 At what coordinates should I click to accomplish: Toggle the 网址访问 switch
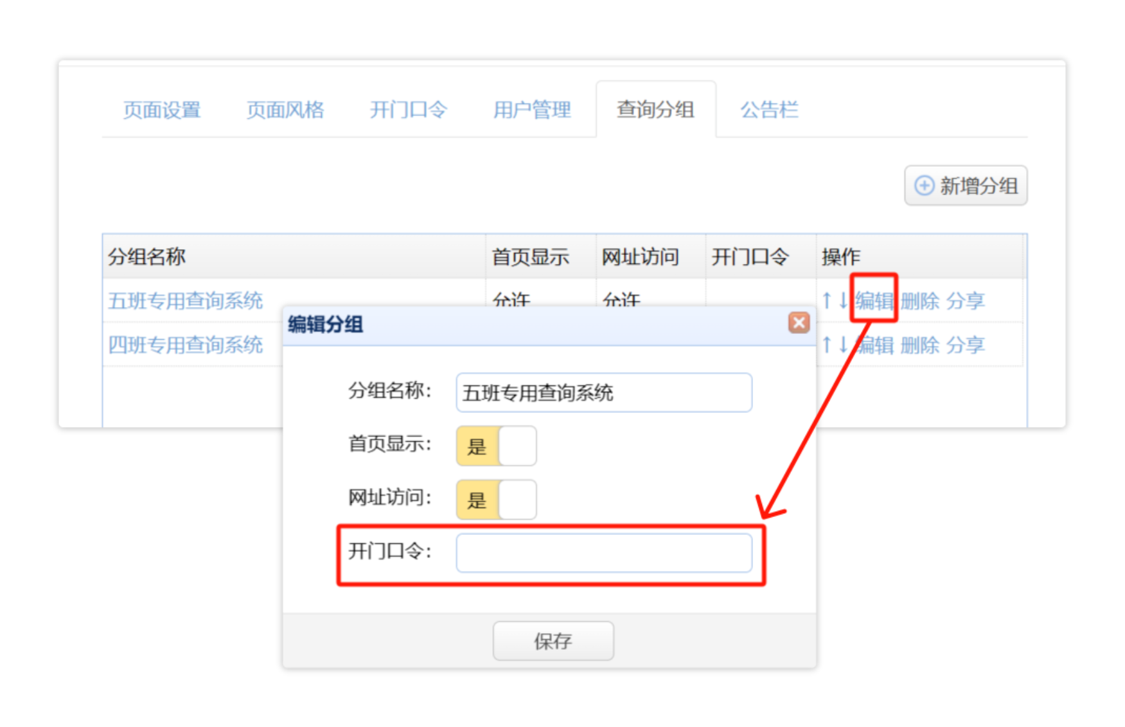[x=496, y=500]
